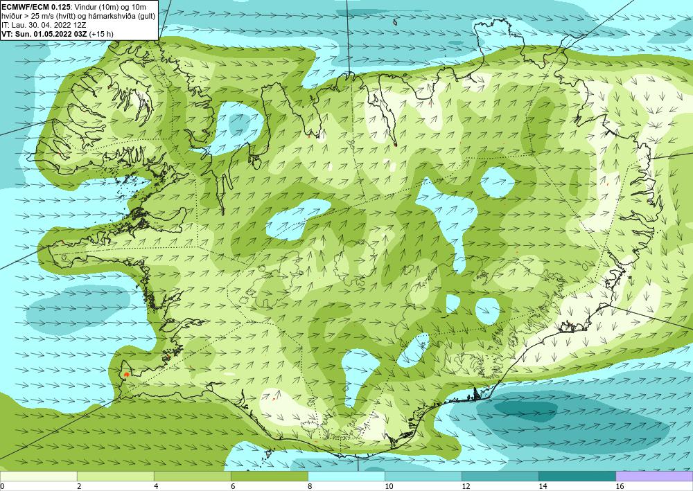Click the lavender above-16 m/s legend swatch
The image size is (693, 491).
(654, 476)
